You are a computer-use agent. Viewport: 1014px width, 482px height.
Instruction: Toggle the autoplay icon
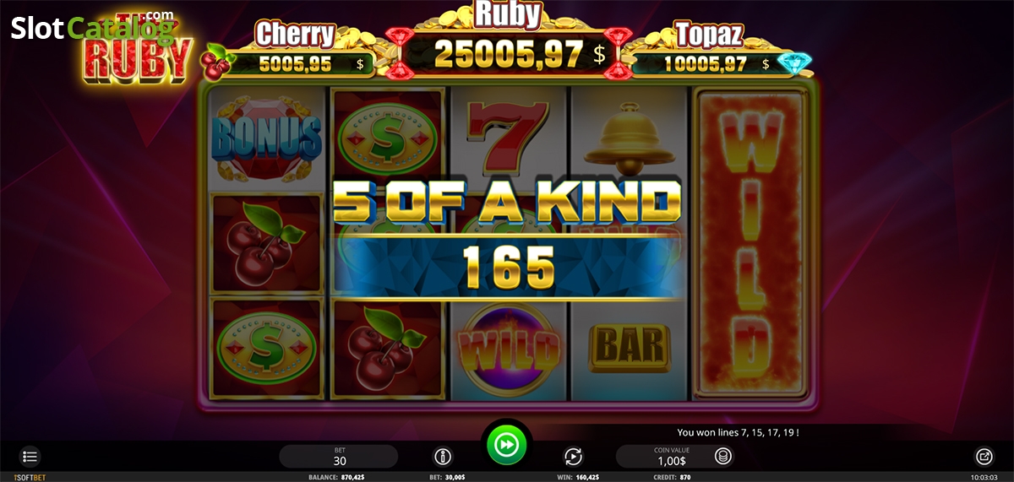pos(573,457)
